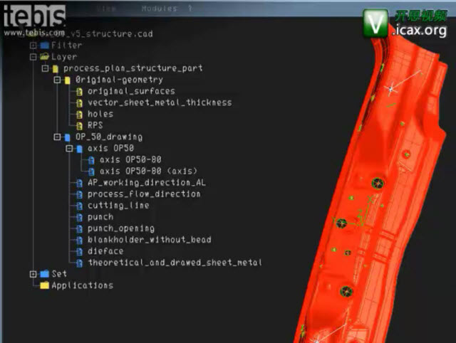Select the punch layer
The height and width of the screenshot is (343, 456).
[100, 217]
